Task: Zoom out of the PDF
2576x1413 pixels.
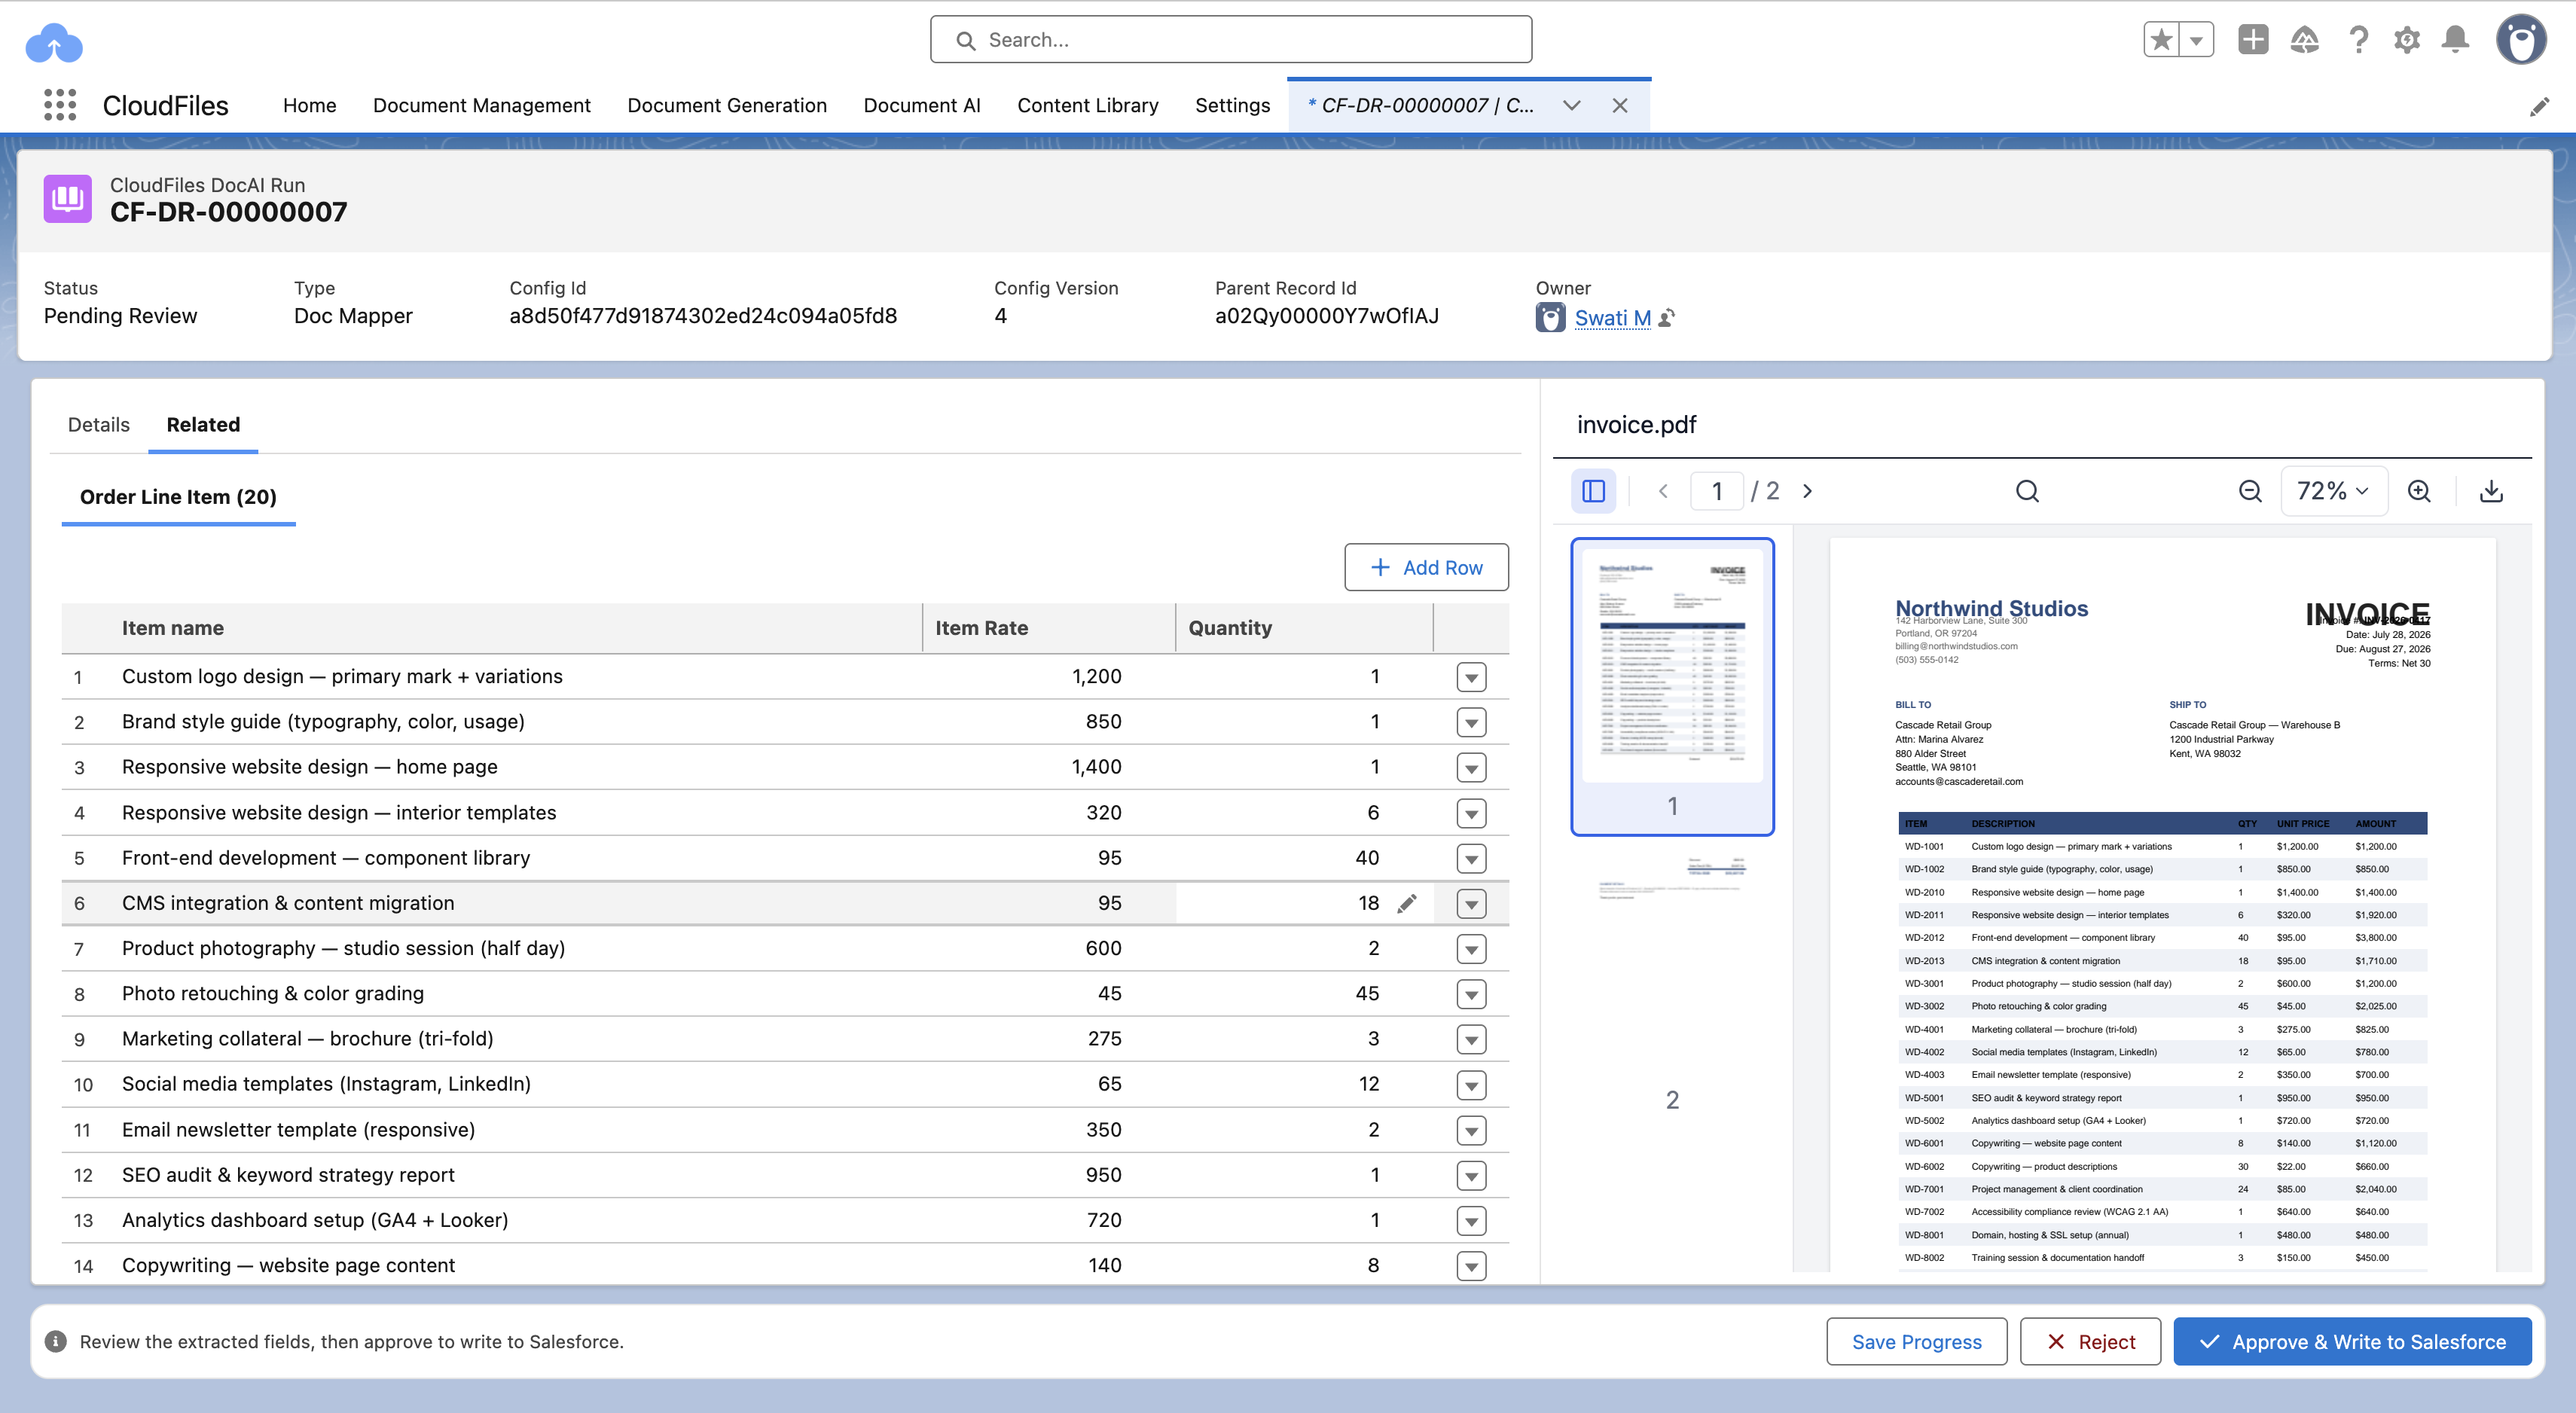Action: click(2250, 491)
